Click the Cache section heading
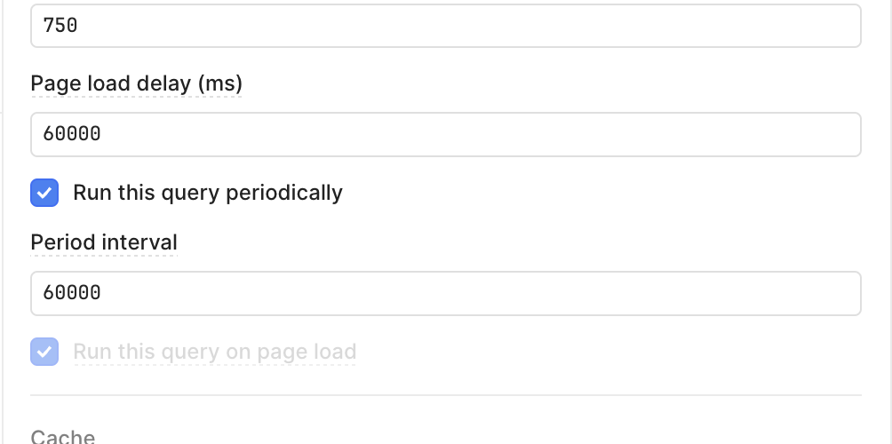892x444 pixels. click(62, 436)
